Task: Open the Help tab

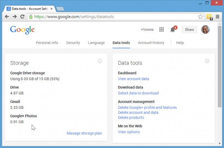Action: click(180, 43)
